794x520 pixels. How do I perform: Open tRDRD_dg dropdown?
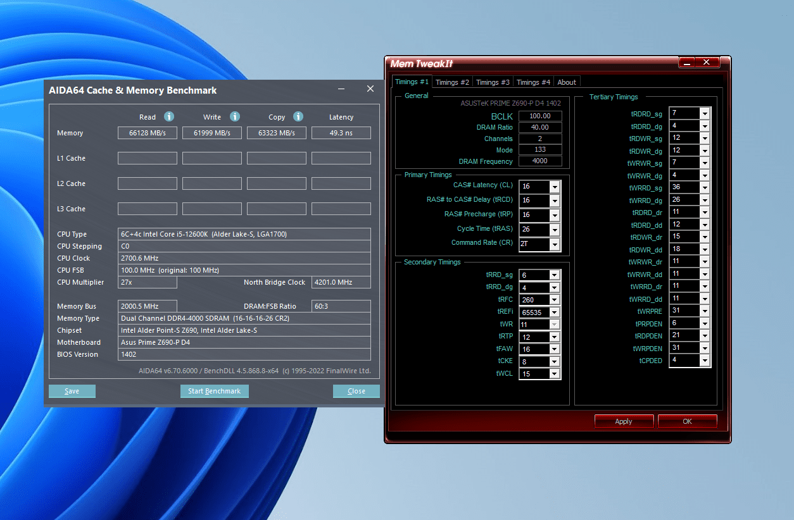tap(705, 126)
